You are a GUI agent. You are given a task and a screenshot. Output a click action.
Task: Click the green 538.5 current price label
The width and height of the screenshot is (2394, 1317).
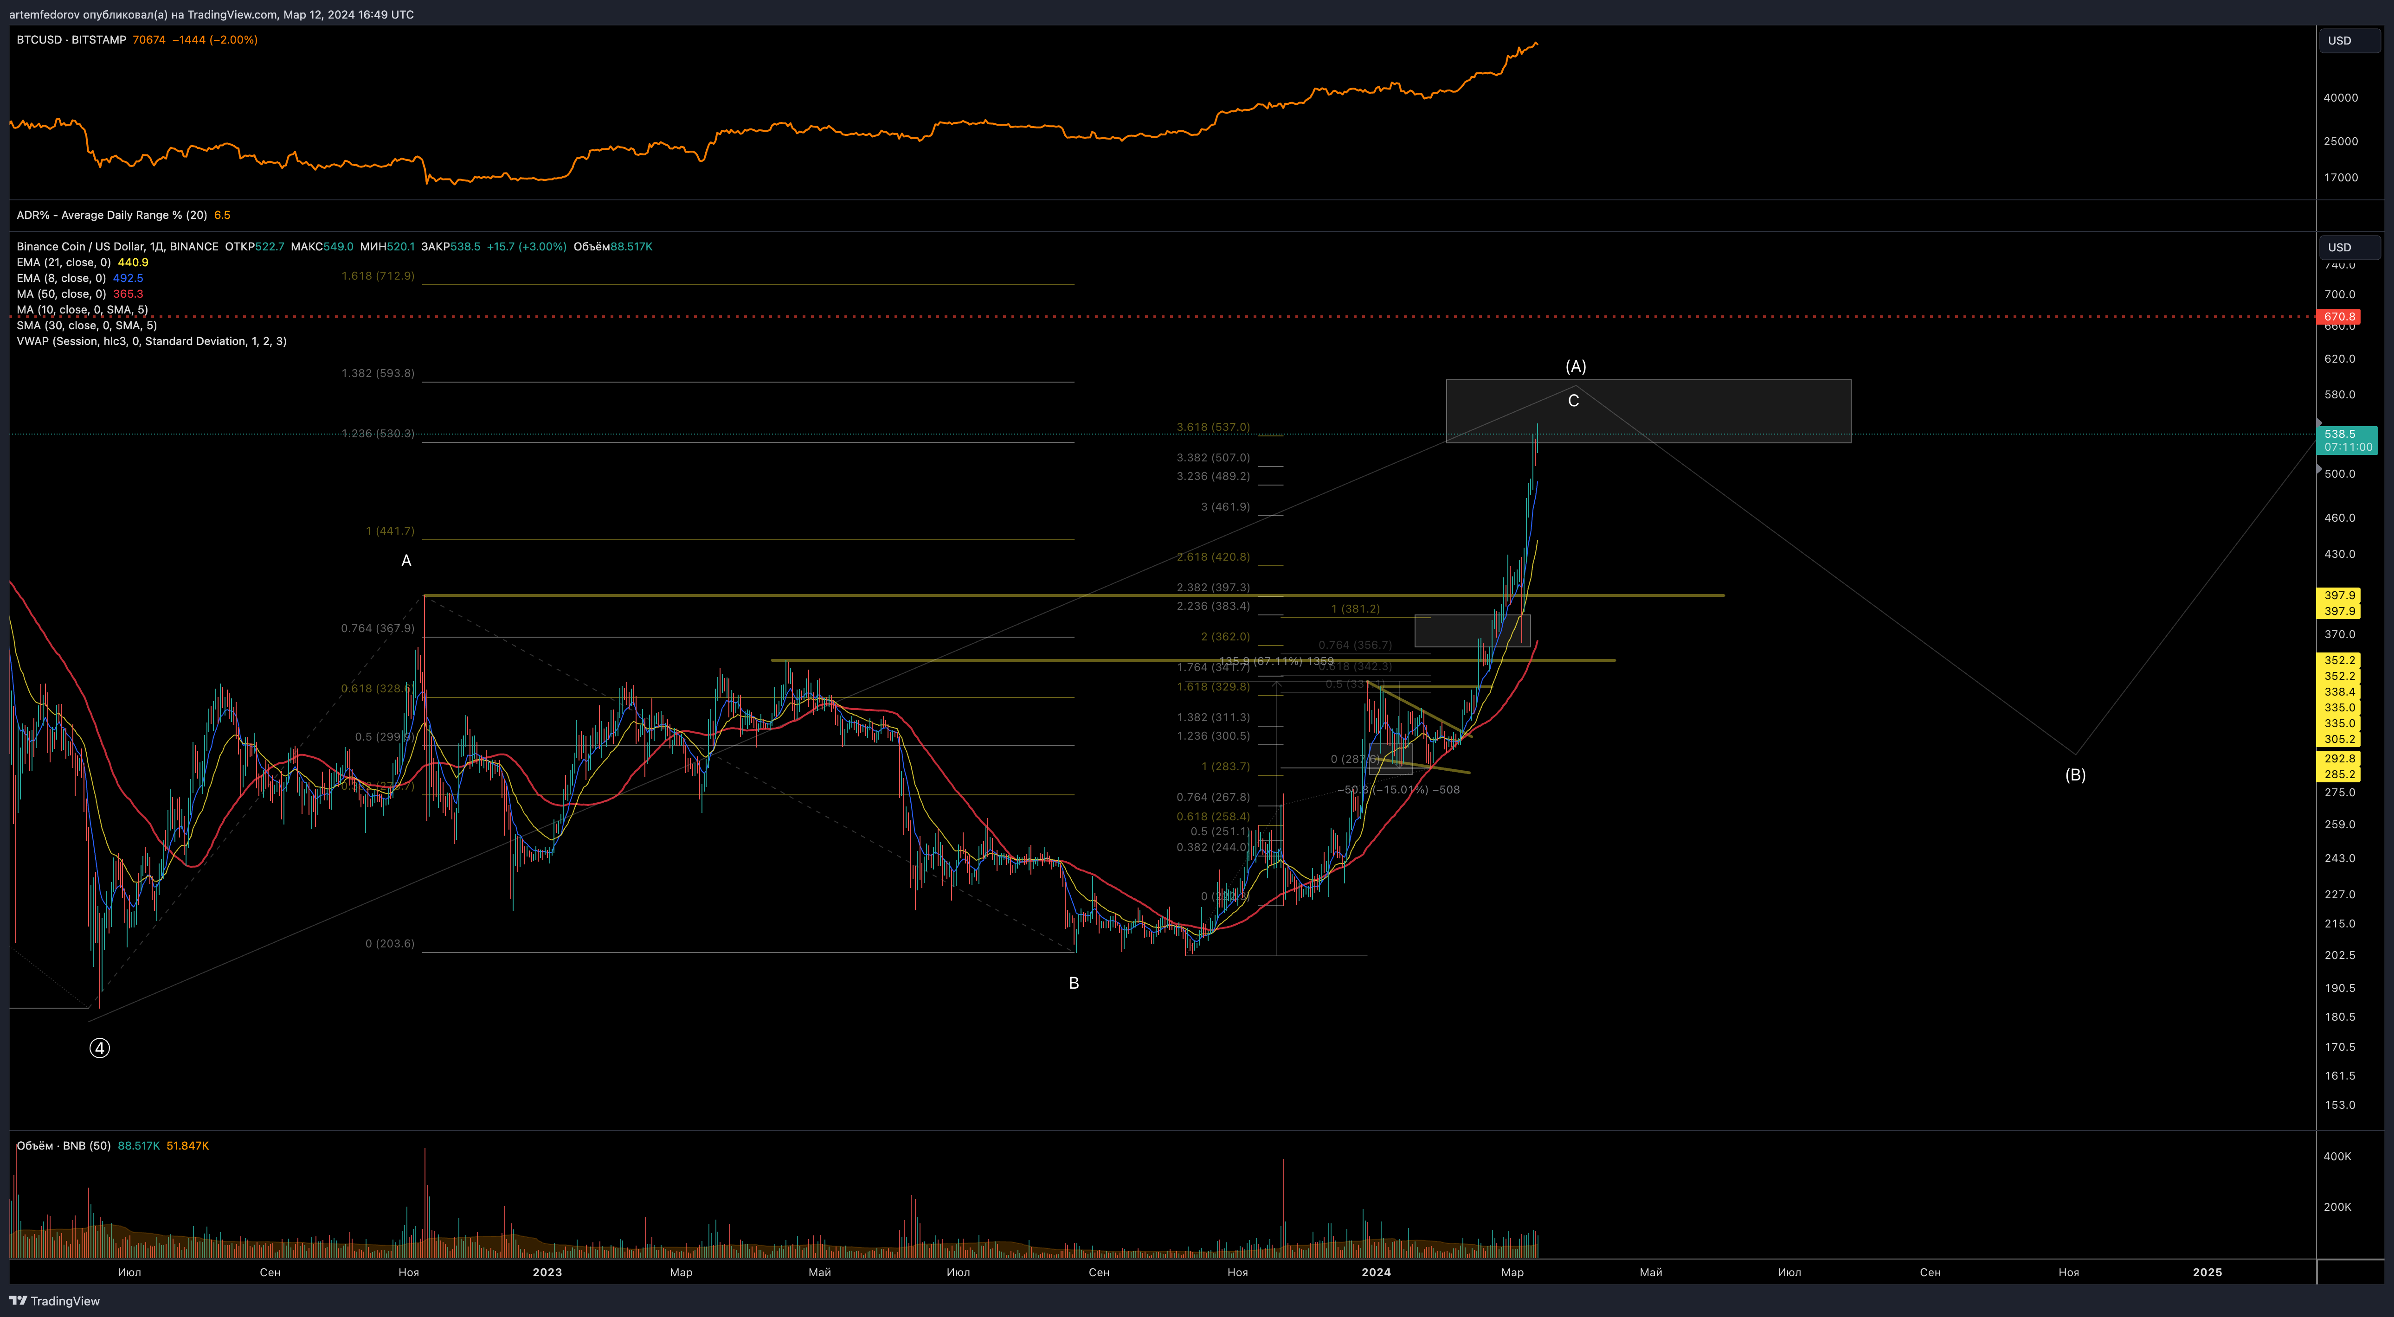tap(2347, 440)
